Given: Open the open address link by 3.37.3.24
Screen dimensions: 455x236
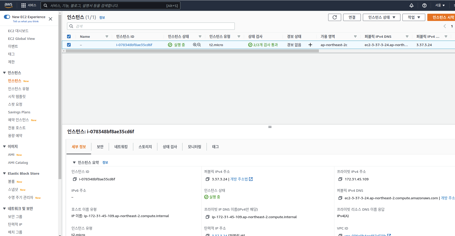Looking at the screenshot, I should [x=239, y=179].
